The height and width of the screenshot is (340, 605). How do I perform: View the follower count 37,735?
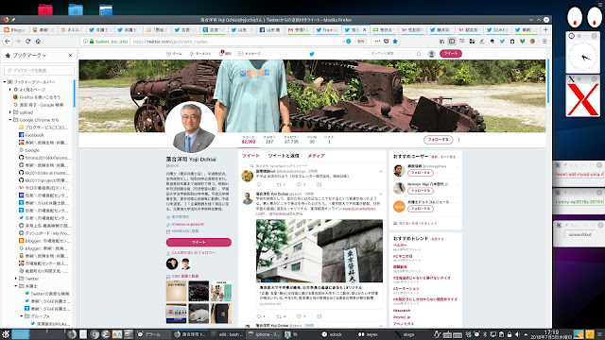pyautogui.click(x=291, y=140)
